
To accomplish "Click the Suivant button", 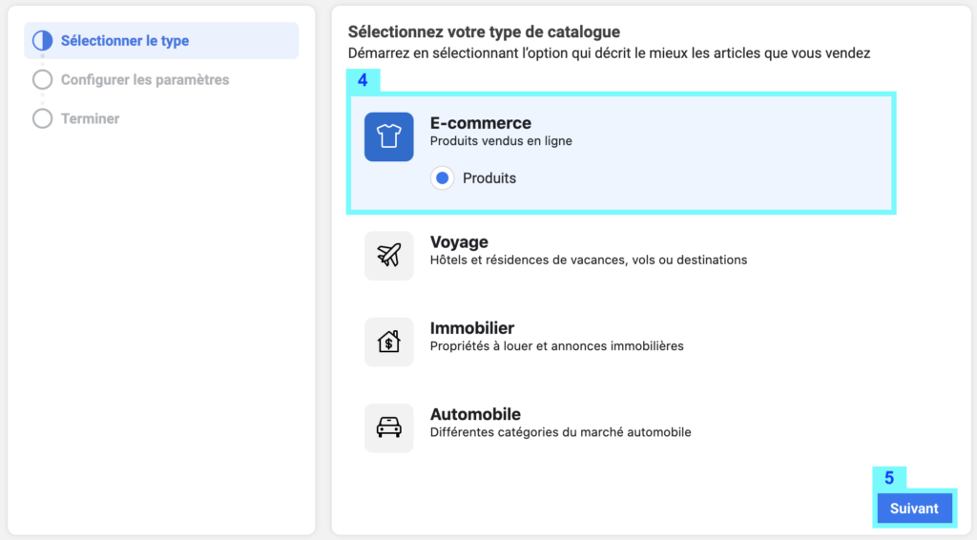I will click(x=914, y=509).
